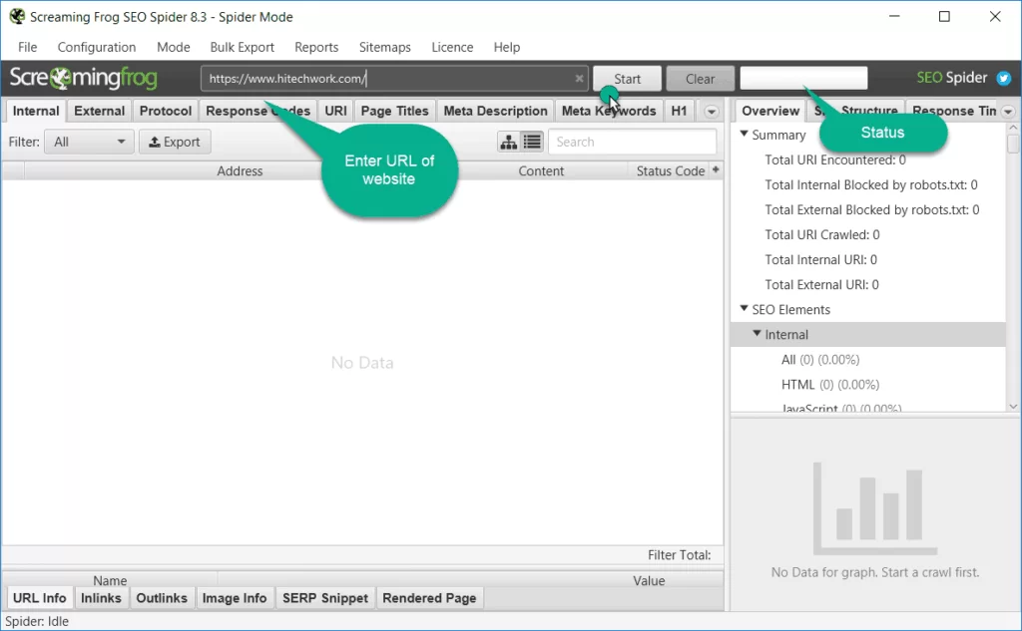This screenshot has width=1022, height=631.
Task: Click the Content column header
Action: (541, 170)
